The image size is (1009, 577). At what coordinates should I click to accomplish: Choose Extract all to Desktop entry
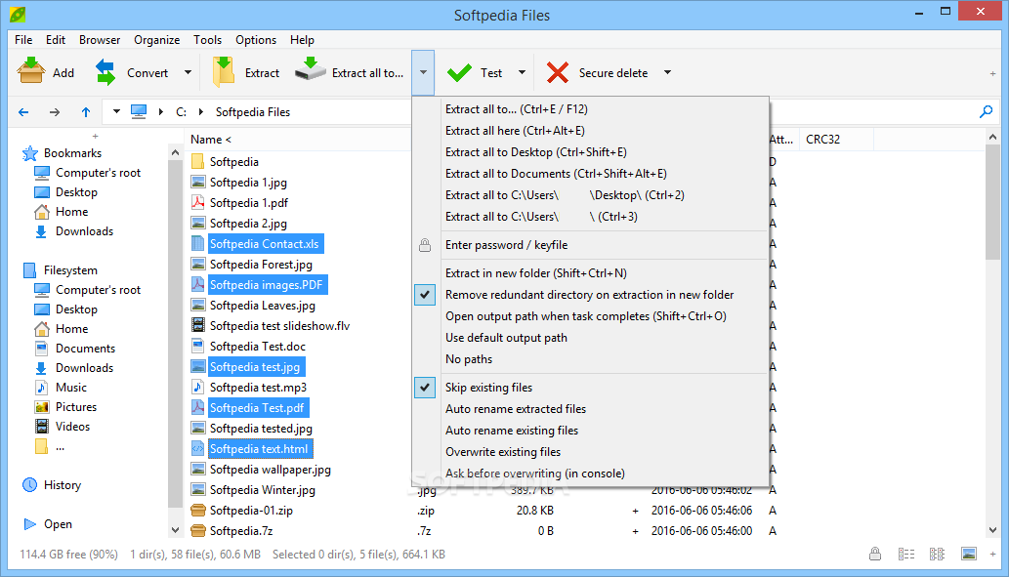point(536,152)
